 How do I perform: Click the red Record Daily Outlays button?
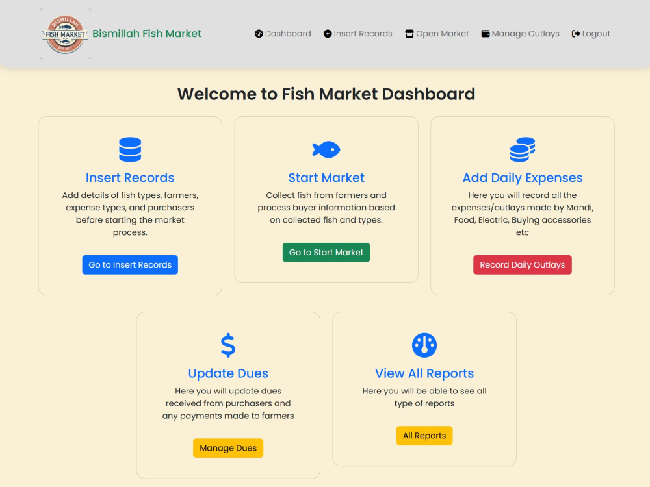(523, 265)
